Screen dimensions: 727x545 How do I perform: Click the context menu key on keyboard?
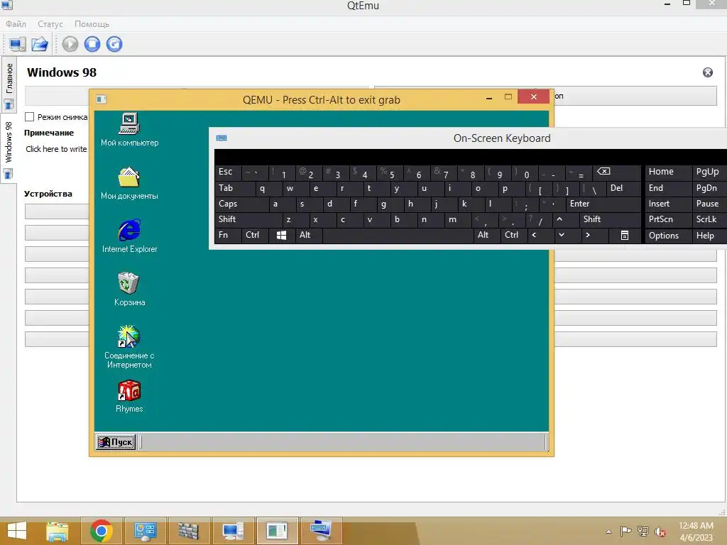pos(625,236)
